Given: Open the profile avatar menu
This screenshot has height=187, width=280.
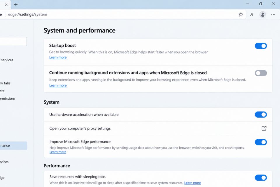Looking at the screenshot, I should (x=262, y=15).
